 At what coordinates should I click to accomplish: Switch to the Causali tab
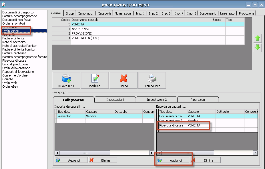(56, 13)
